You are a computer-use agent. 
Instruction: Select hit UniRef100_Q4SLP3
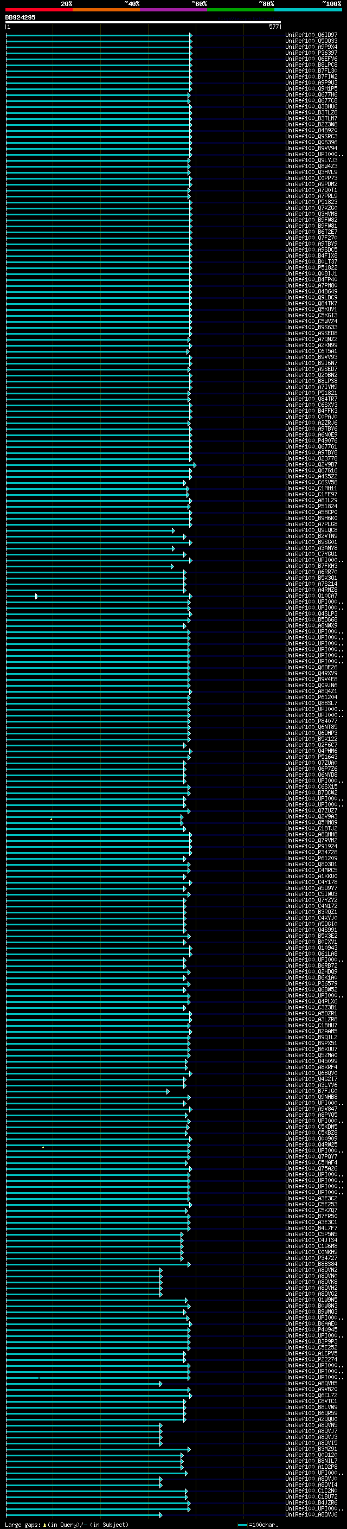tap(311, 614)
